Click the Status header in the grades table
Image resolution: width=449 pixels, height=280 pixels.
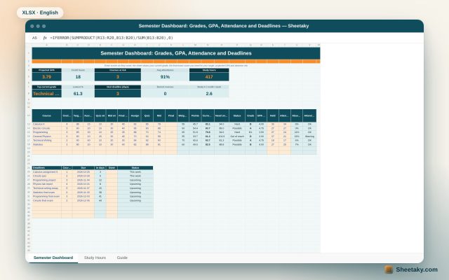tap(237, 115)
